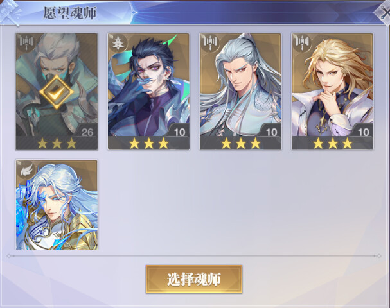Click the 选择魂师 confirm button
The height and width of the screenshot is (308, 390).
[x=194, y=279]
